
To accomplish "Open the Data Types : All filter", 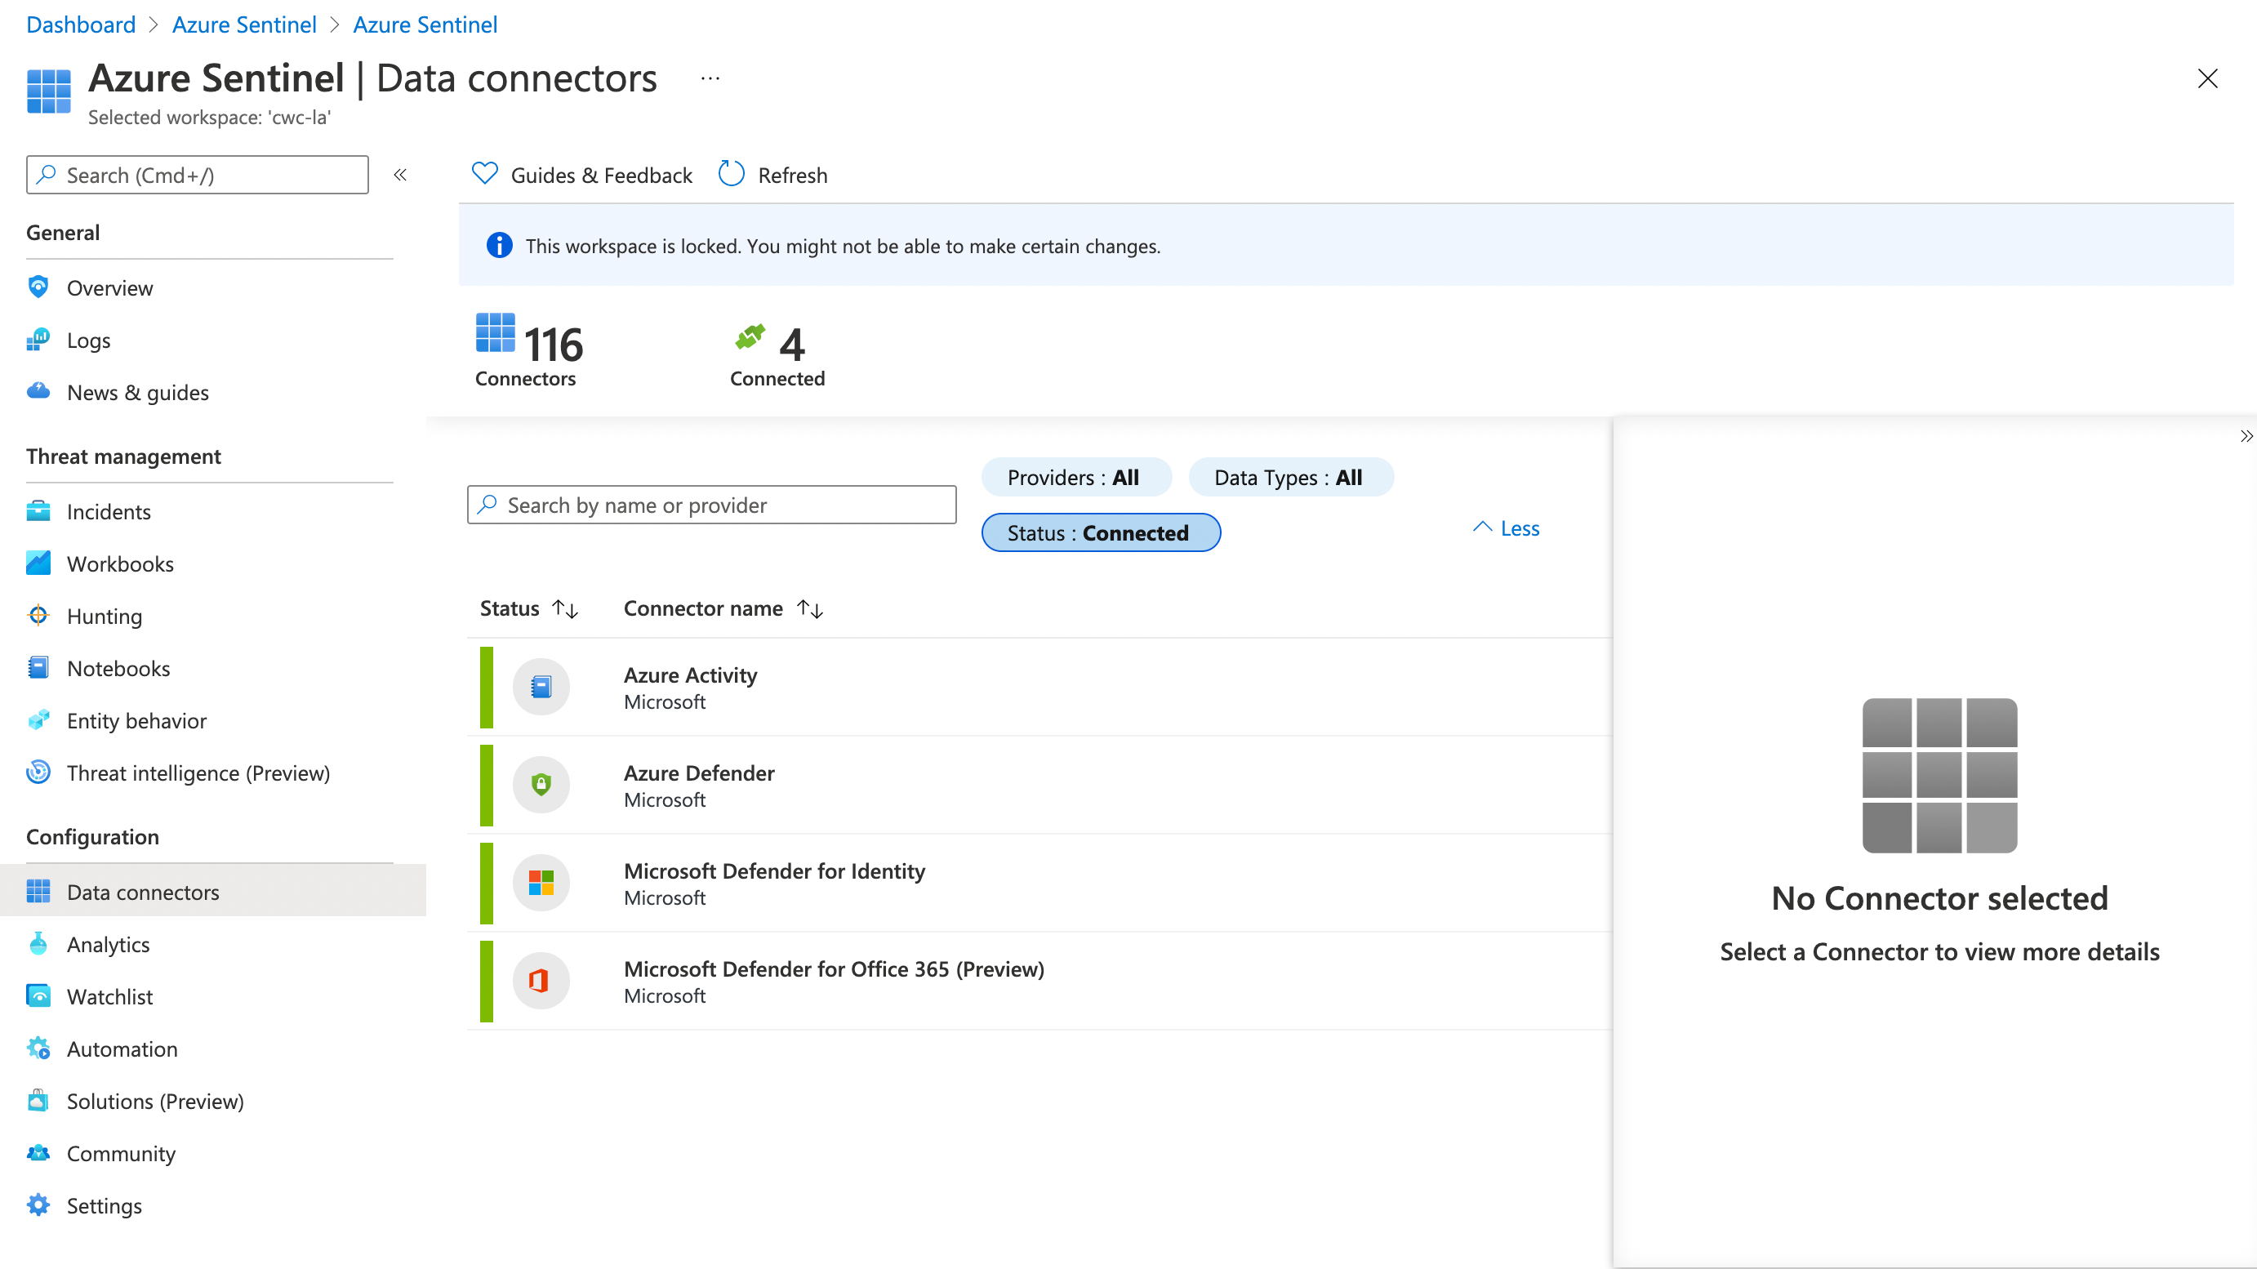I will 1291,477.
